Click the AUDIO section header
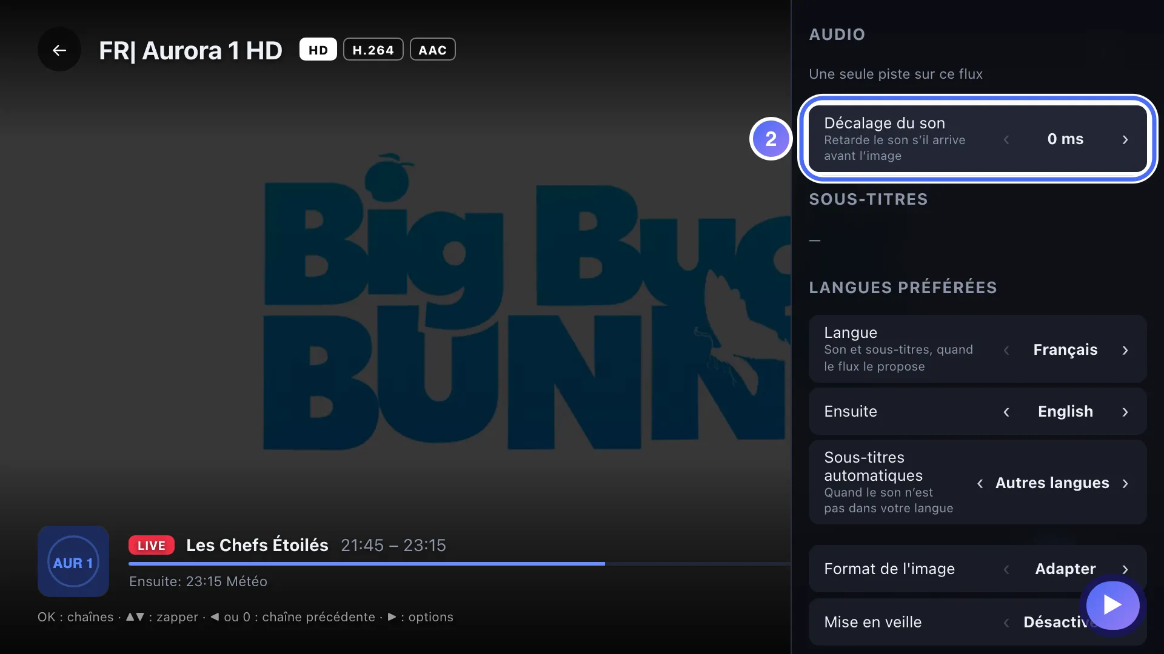This screenshot has height=654, width=1164. [x=837, y=35]
